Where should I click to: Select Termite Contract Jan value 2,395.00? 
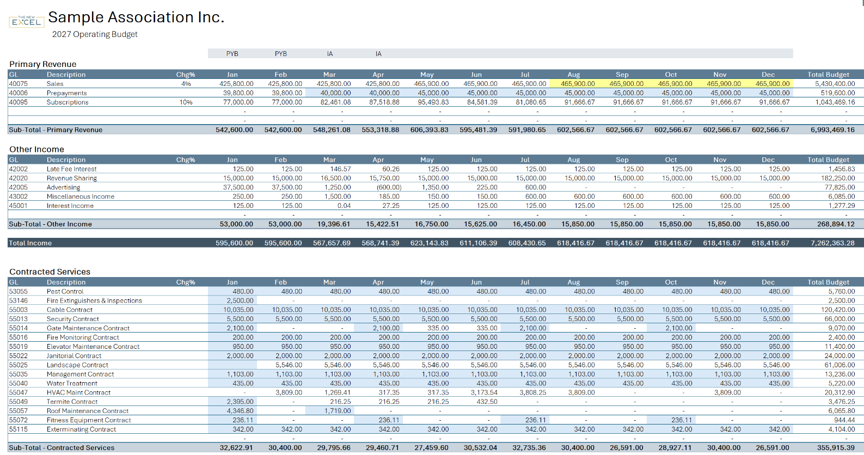(x=240, y=402)
